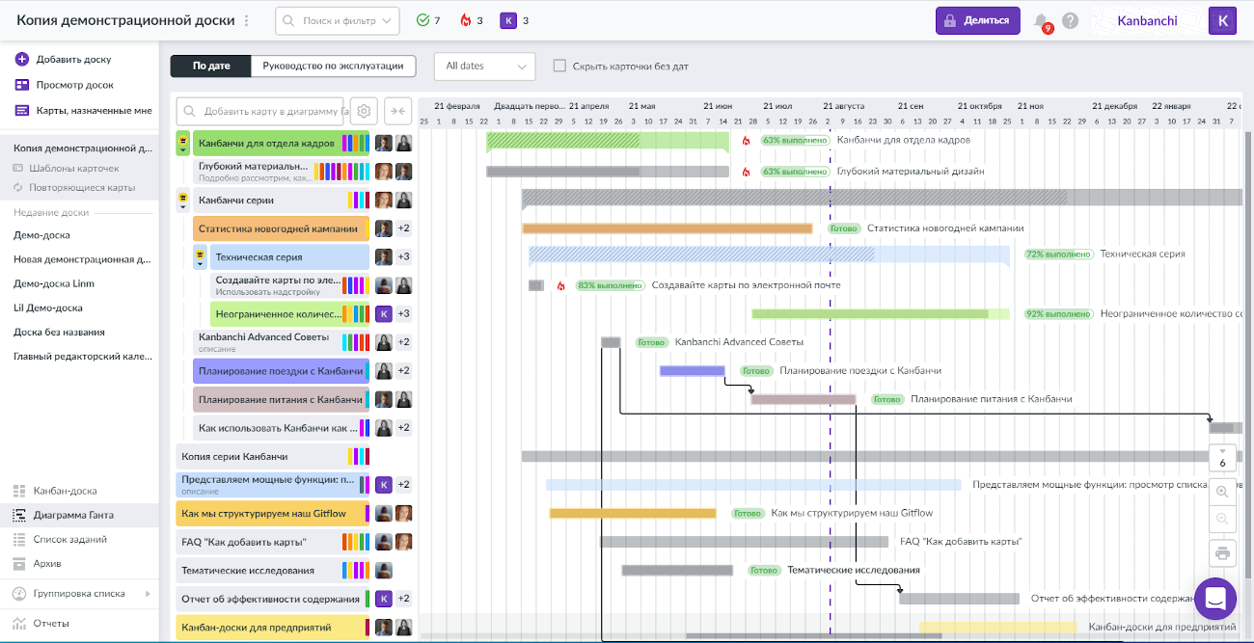The width and height of the screenshot is (1254, 643).
Task: Click the purple dashed today marker line
Action: (830, 386)
